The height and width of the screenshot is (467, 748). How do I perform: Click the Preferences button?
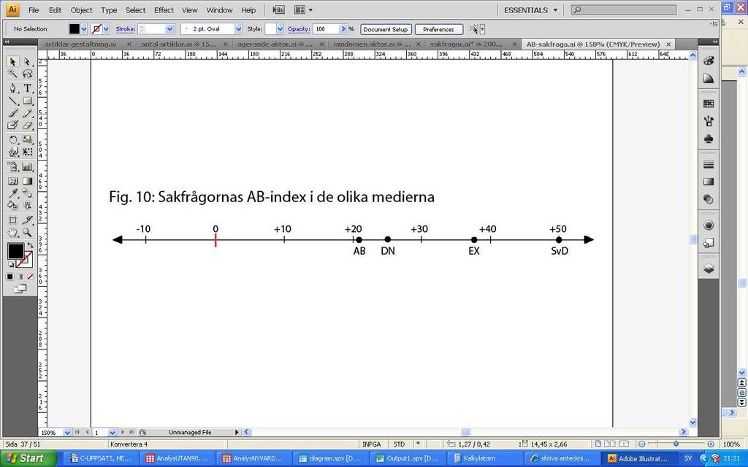[438, 29]
